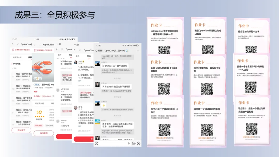Open the 导论 lesson in the study list
Screen dimensions: 279x157
point(22,76)
